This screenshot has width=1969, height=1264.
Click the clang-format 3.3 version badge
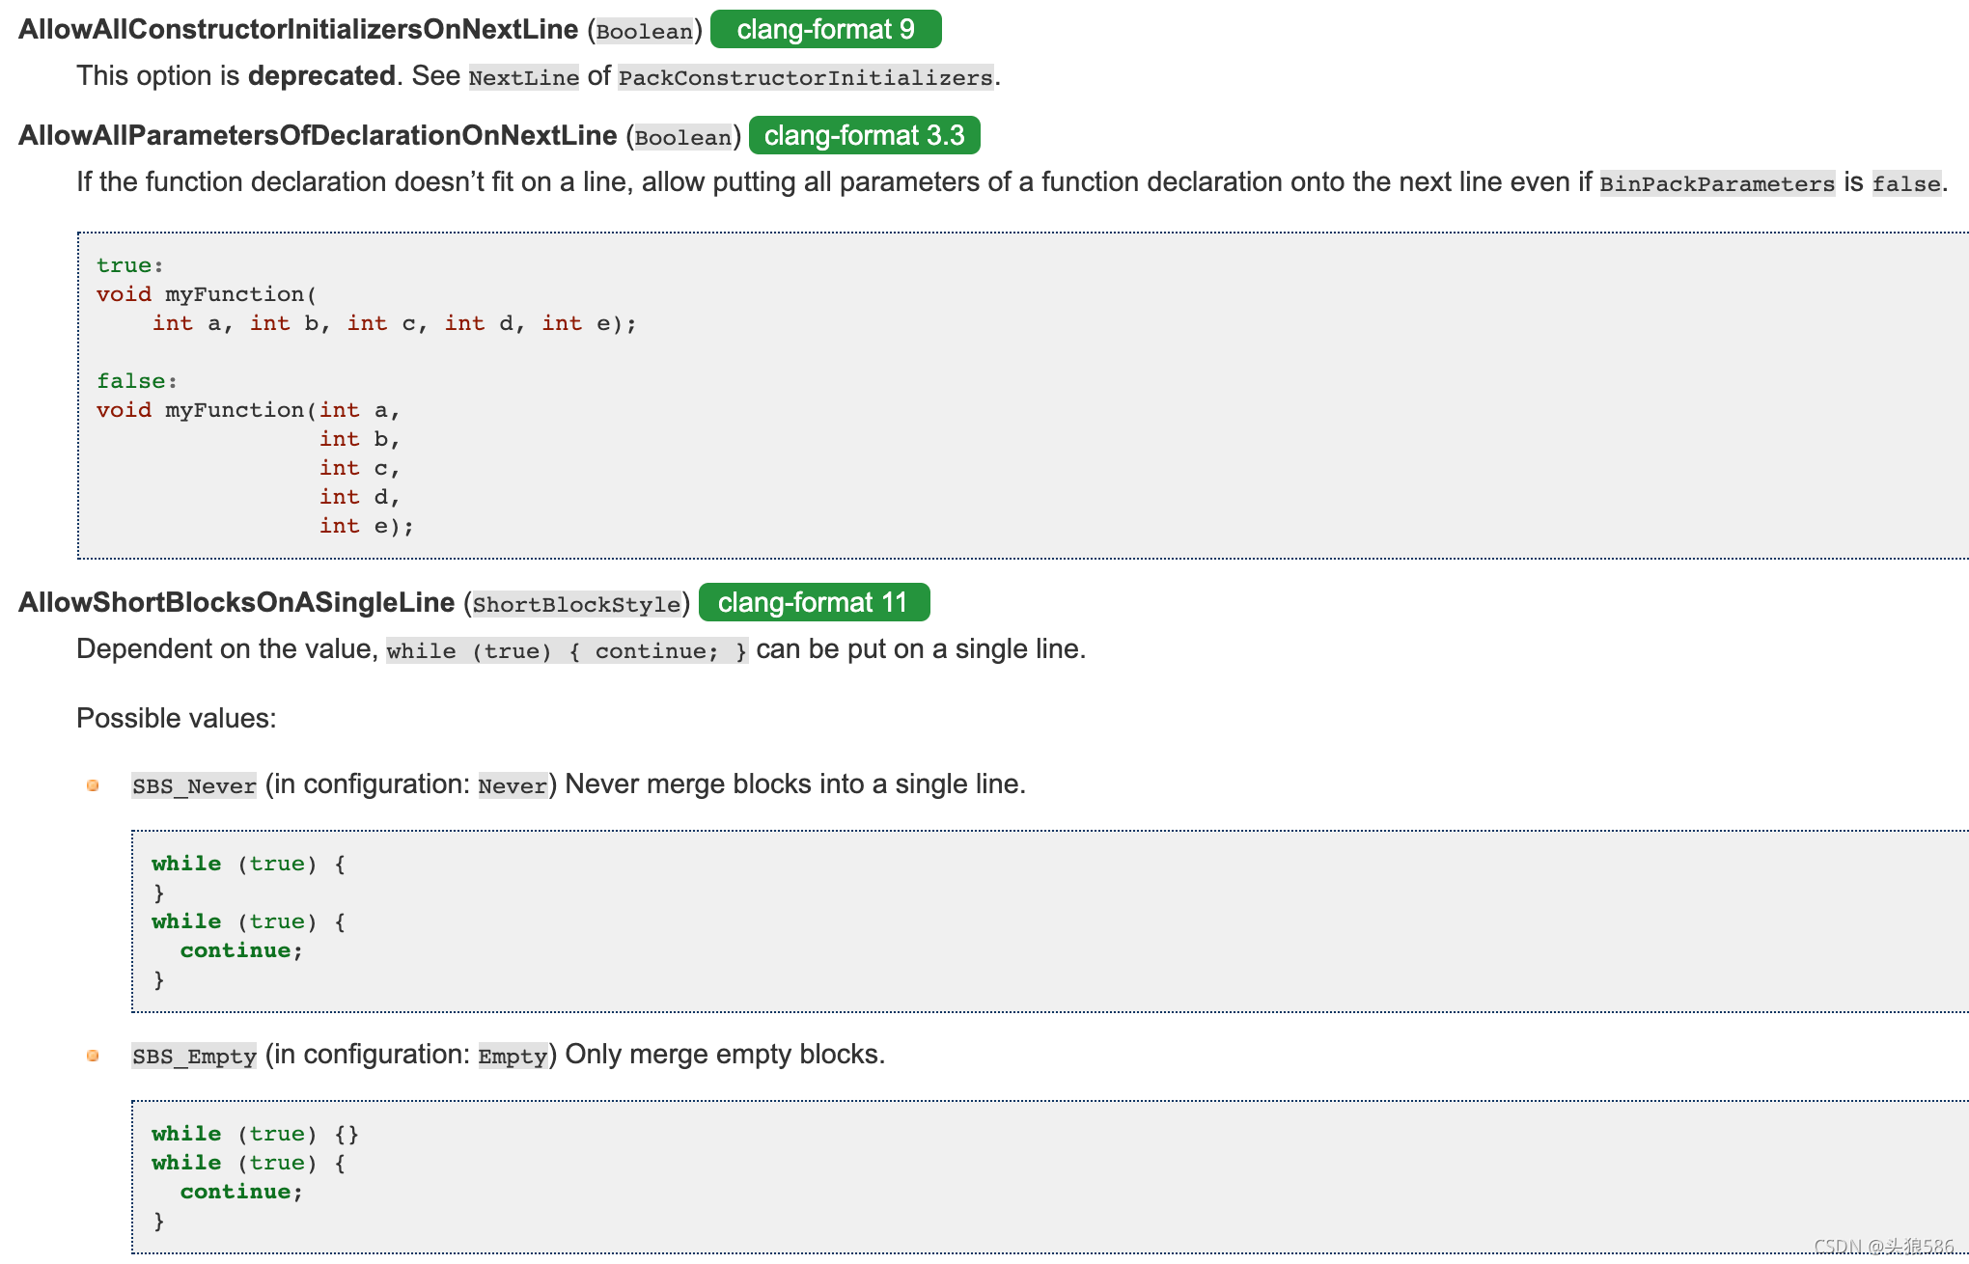click(864, 135)
